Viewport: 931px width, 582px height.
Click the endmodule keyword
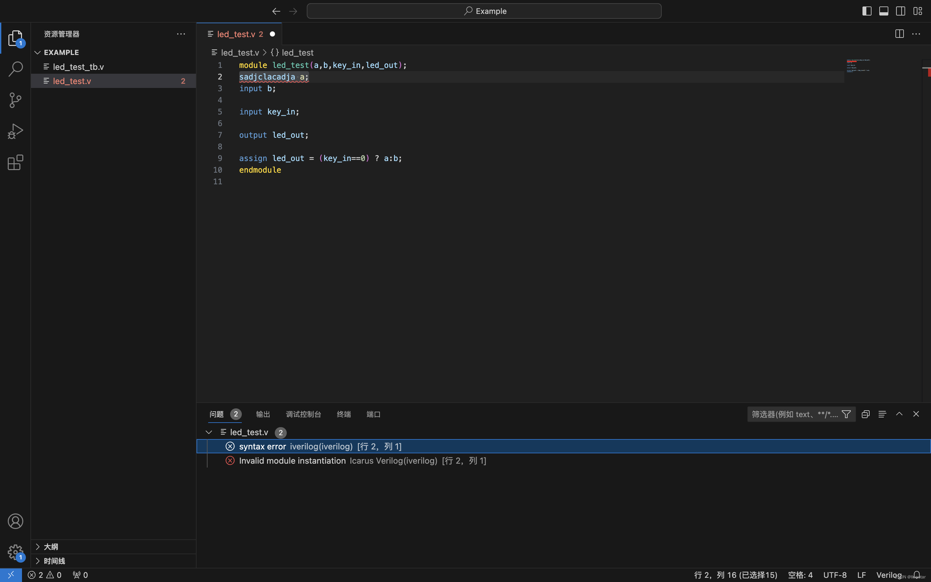coord(260,170)
